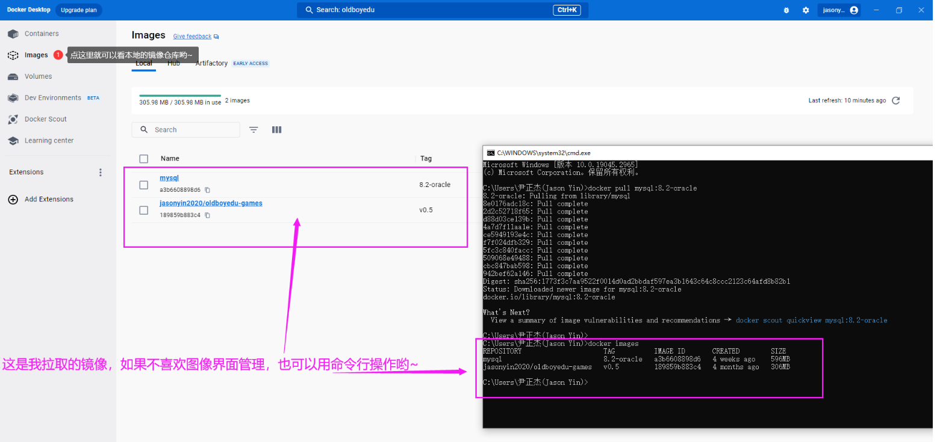Sort by the Tag column header
The height and width of the screenshot is (442, 940).
(x=426, y=159)
